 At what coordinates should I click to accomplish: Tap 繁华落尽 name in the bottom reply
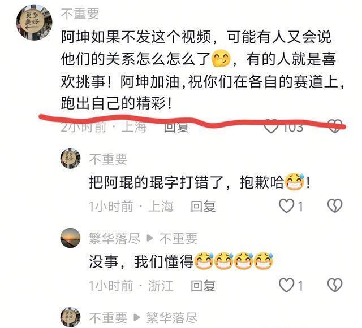click(x=172, y=318)
